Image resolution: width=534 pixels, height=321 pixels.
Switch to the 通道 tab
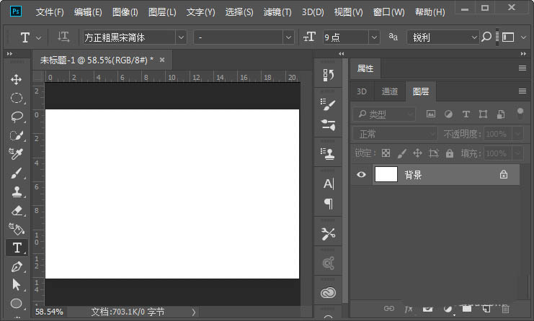390,91
